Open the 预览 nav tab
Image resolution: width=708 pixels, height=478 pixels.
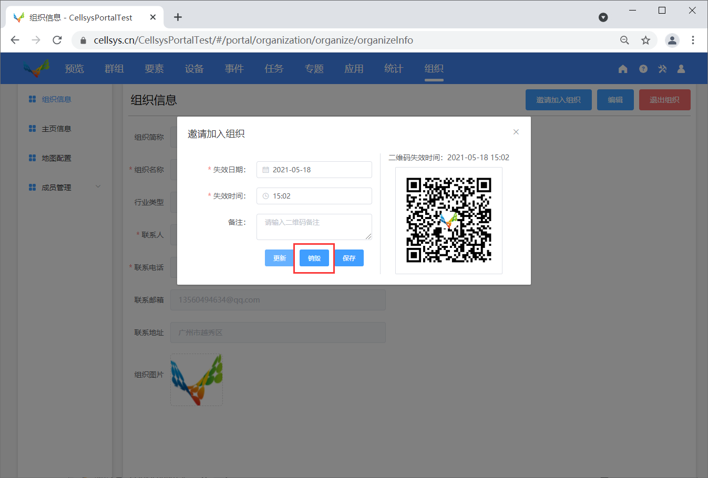pos(74,69)
